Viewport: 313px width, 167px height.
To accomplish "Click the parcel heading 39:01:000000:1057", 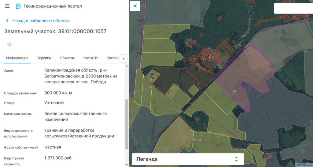I will (55, 31).
